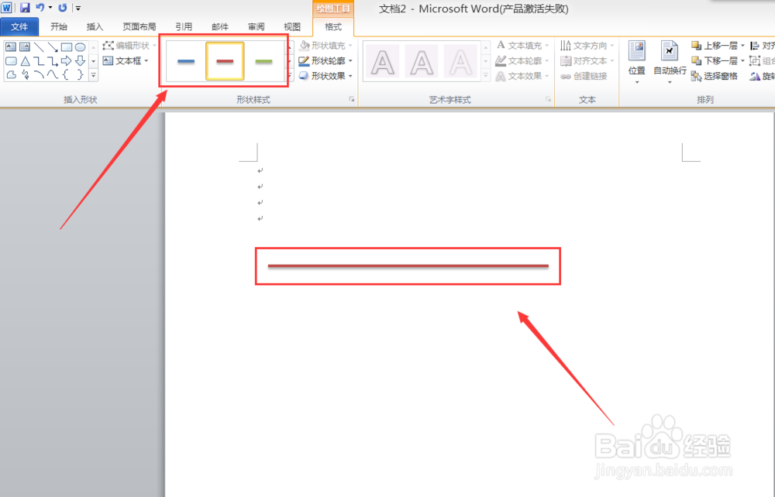The width and height of the screenshot is (775, 497).
Task: Select the curve shape
Action: [x=53, y=75]
